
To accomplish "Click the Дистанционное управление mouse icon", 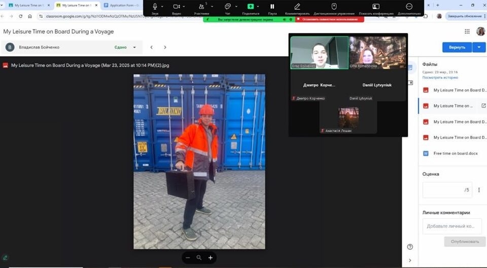I will [334, 7].
